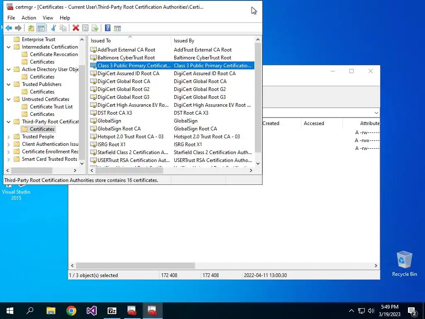Open the View menu
Viewport: 425px width, 319px height.
(x=48, y=17)
